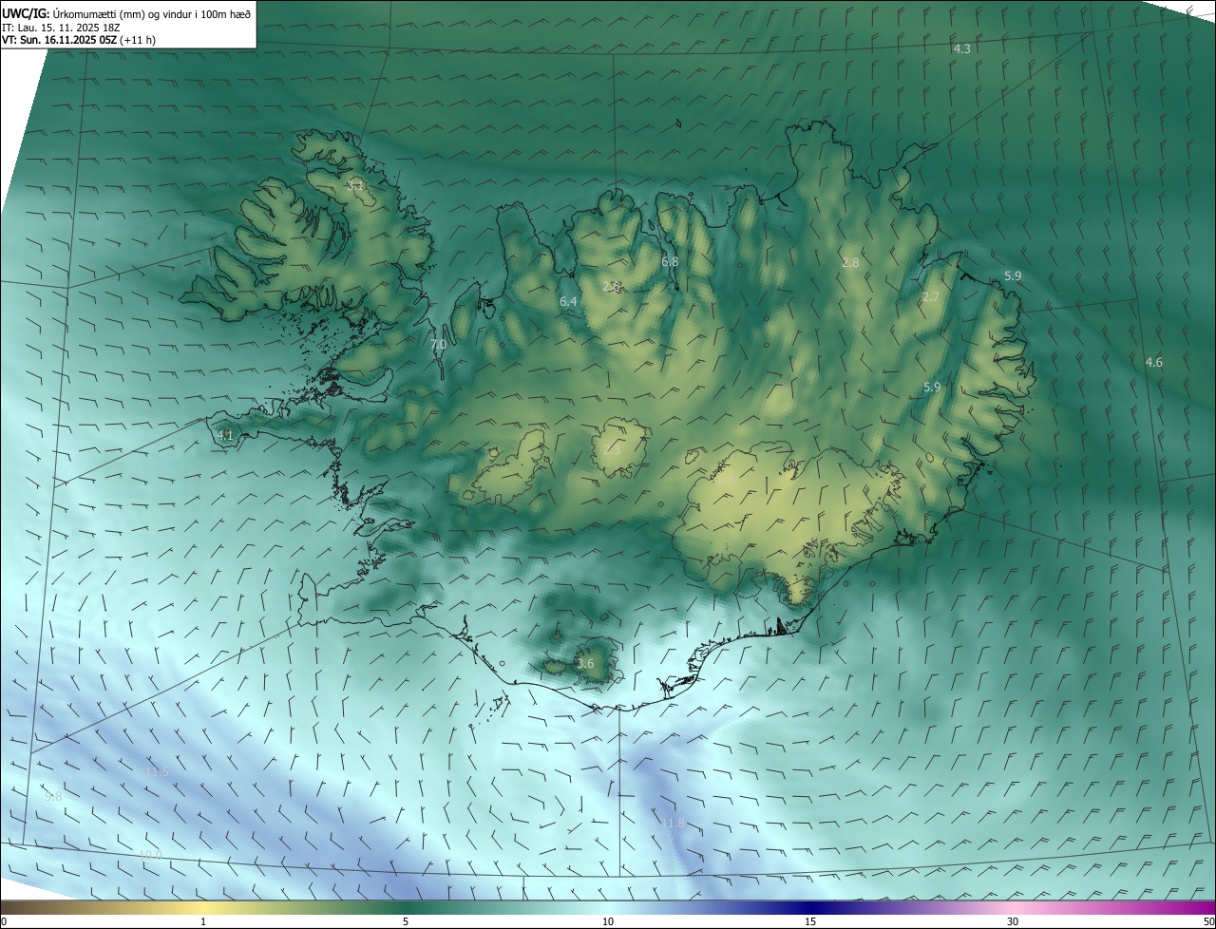
Task: Select the 1 tick on color scale
Action: tap(203, 921)
